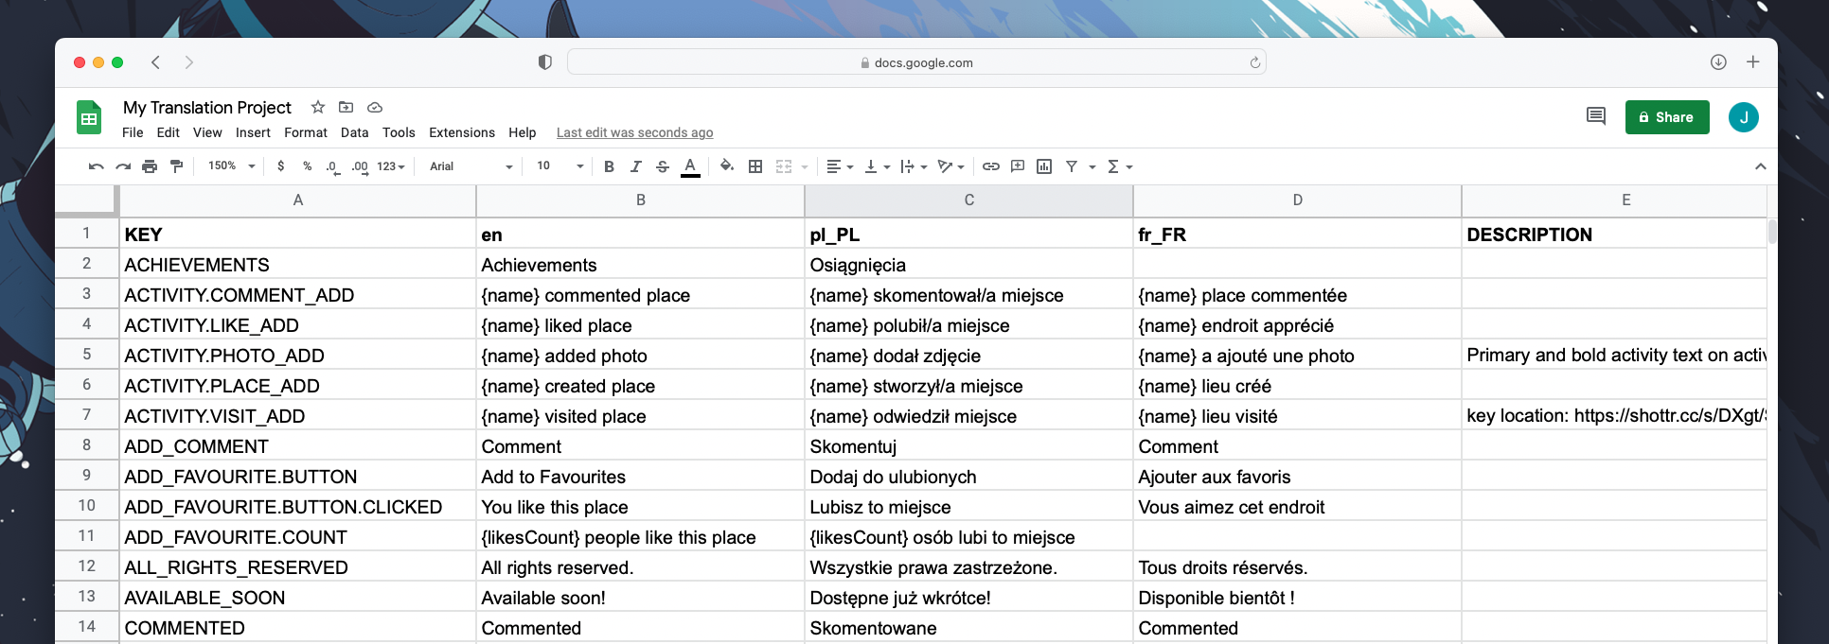Image resolution: width=1829 pixels, height=644 pixels.
Task: Star the My Translation Project document
Action: pos(318,107)
